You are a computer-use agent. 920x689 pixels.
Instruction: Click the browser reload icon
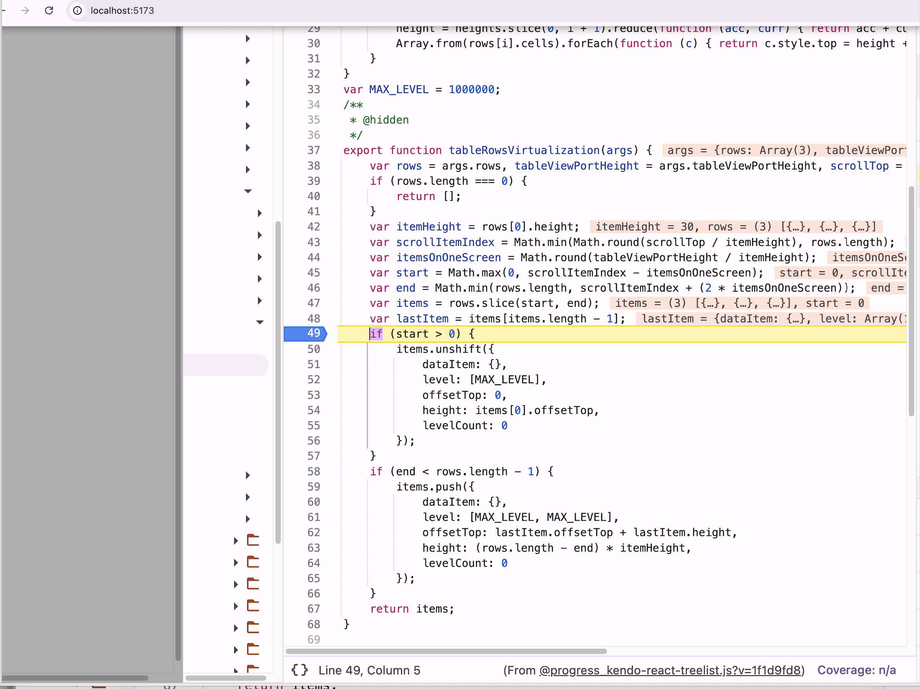point(49,11)
